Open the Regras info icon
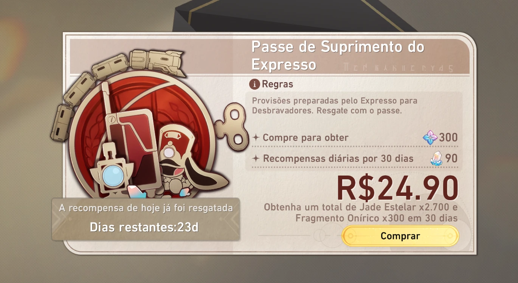 [x=255, y=84]
